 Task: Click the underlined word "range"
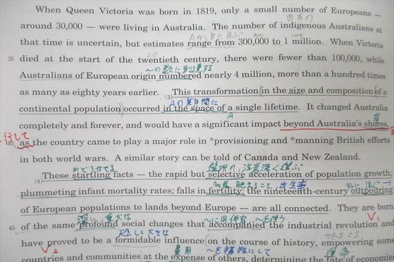coord(199,44)
